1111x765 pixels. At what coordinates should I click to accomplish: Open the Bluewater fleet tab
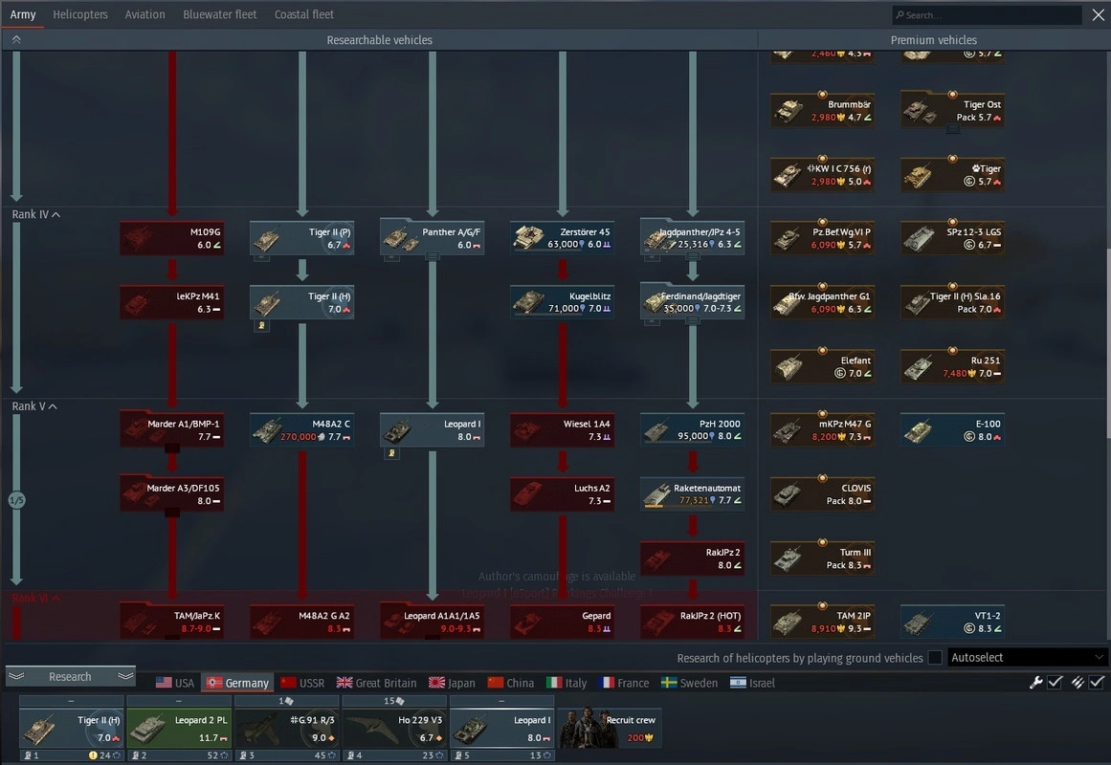219,14
